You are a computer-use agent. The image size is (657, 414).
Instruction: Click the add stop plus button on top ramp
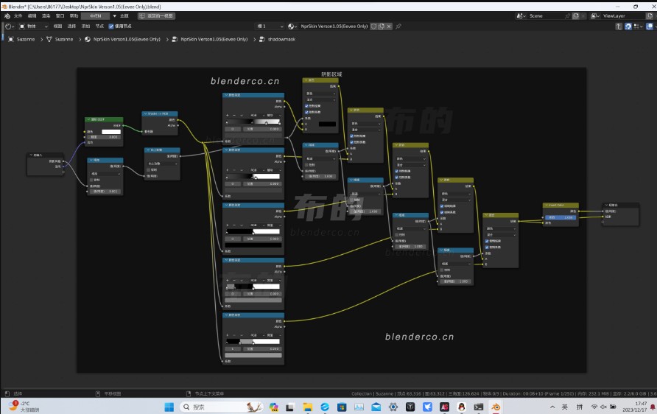228,115
